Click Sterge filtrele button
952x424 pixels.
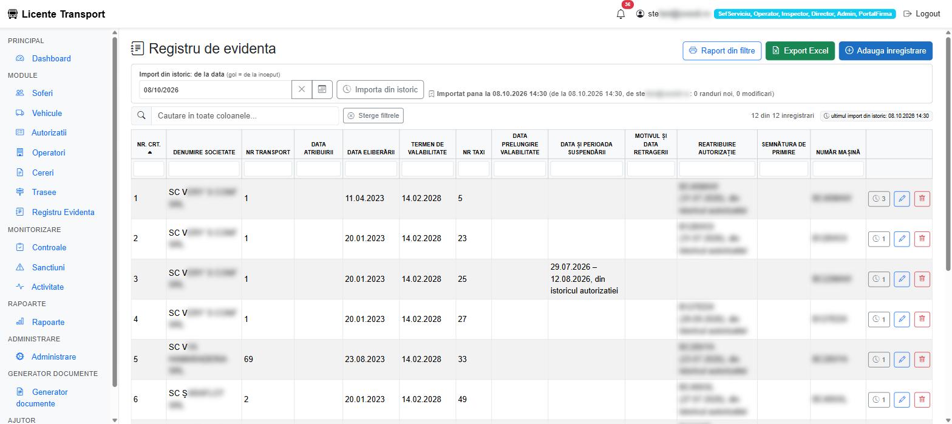coord(373,115)
